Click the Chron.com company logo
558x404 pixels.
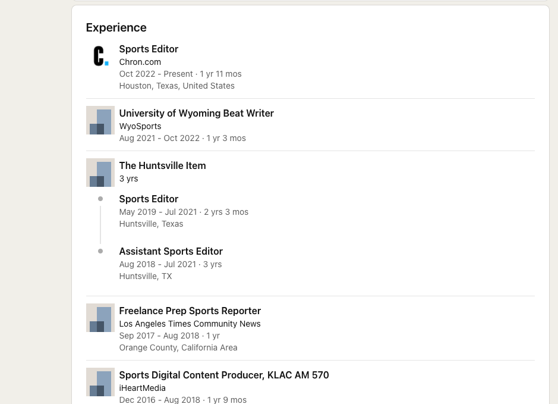tap(100, 56)
